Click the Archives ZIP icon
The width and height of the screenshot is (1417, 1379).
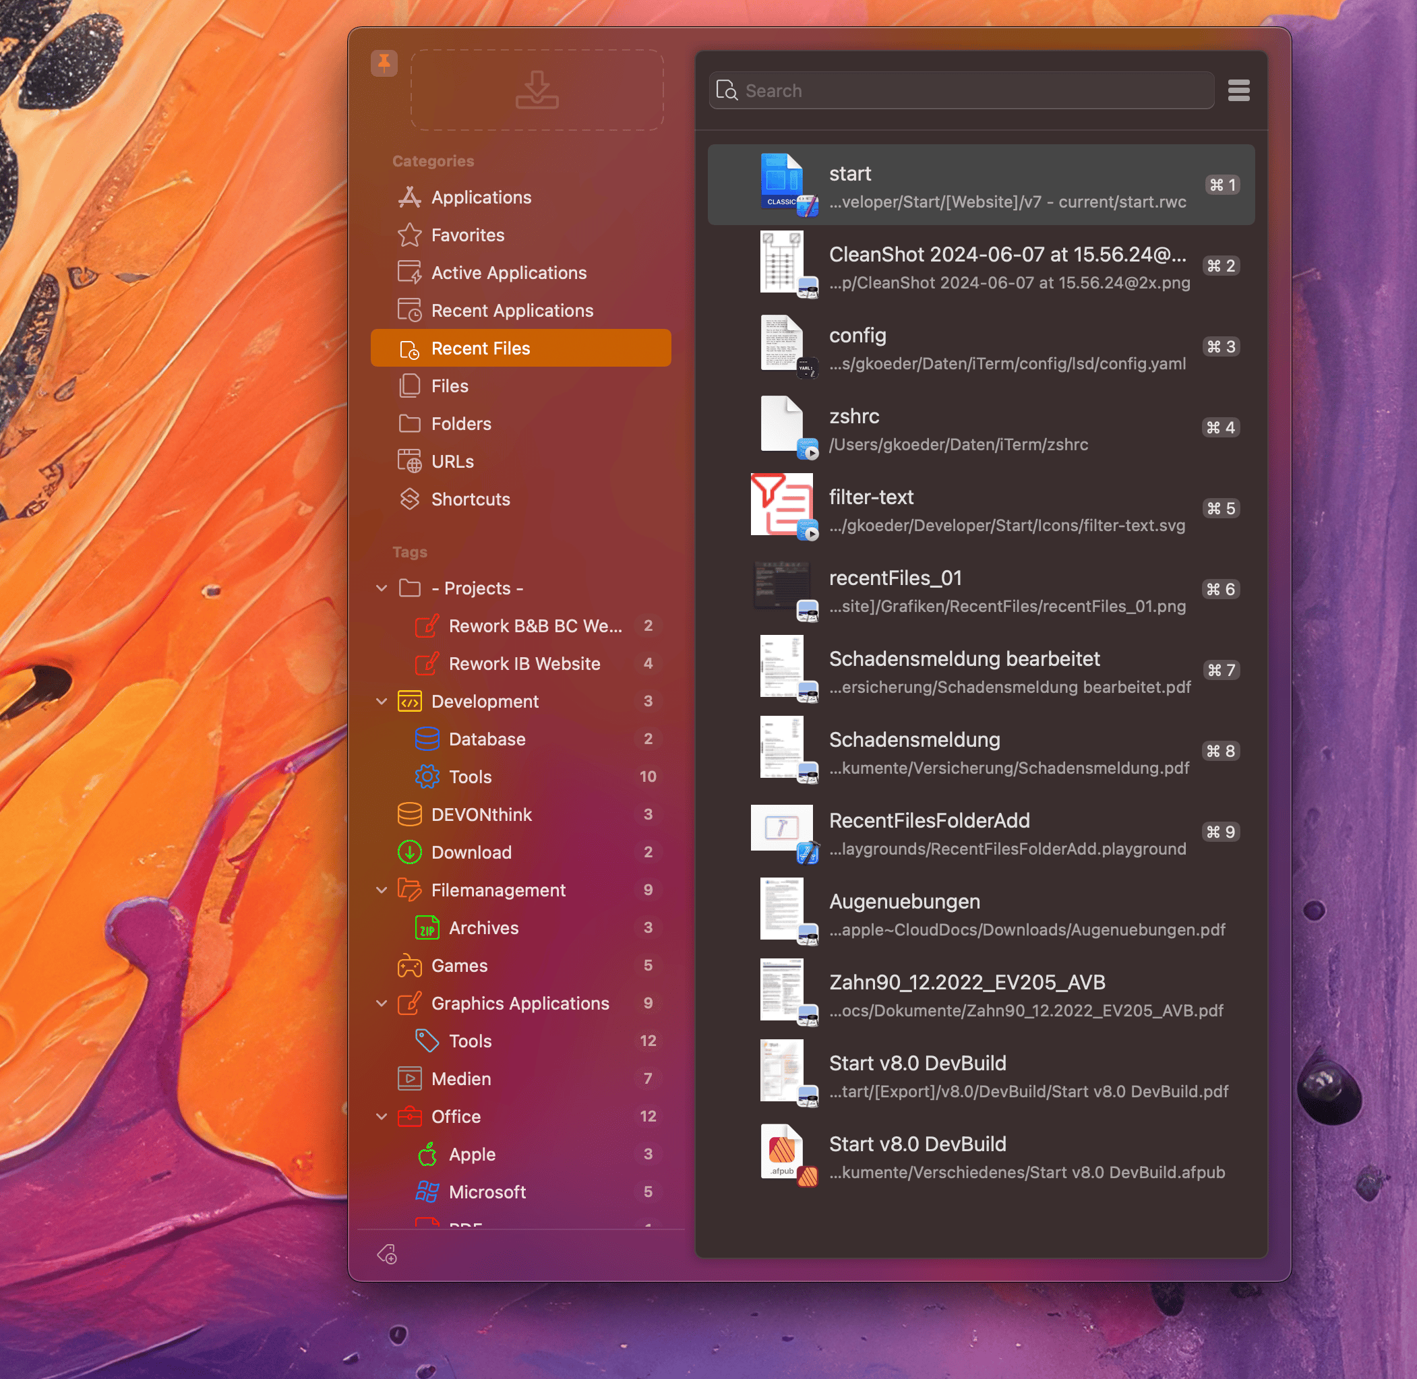coord(427,928)
